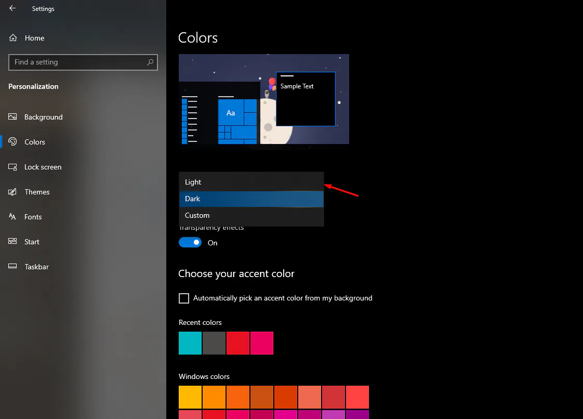Click the Fonts letter icon
Image resolution: width=583 pixels, height=419 pixels.
coord(12,217)
